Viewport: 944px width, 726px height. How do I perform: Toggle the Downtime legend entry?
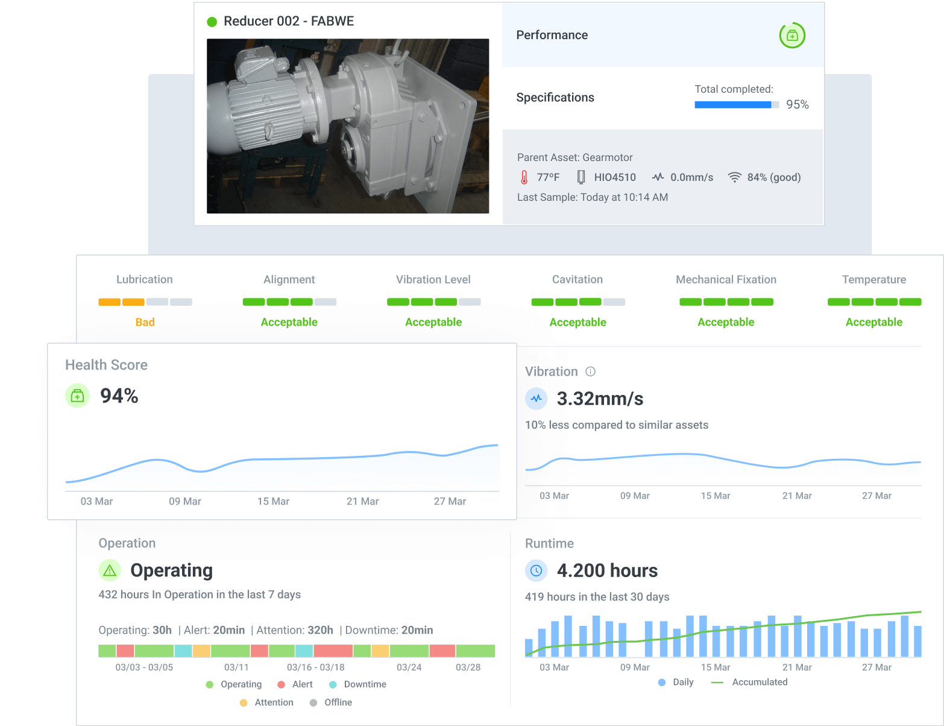358,684
